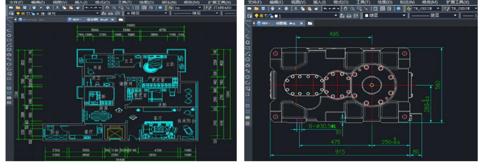Toggle layer on/off lightbulb in right window
Screen dimensions: 492x167
pos(256,15)
